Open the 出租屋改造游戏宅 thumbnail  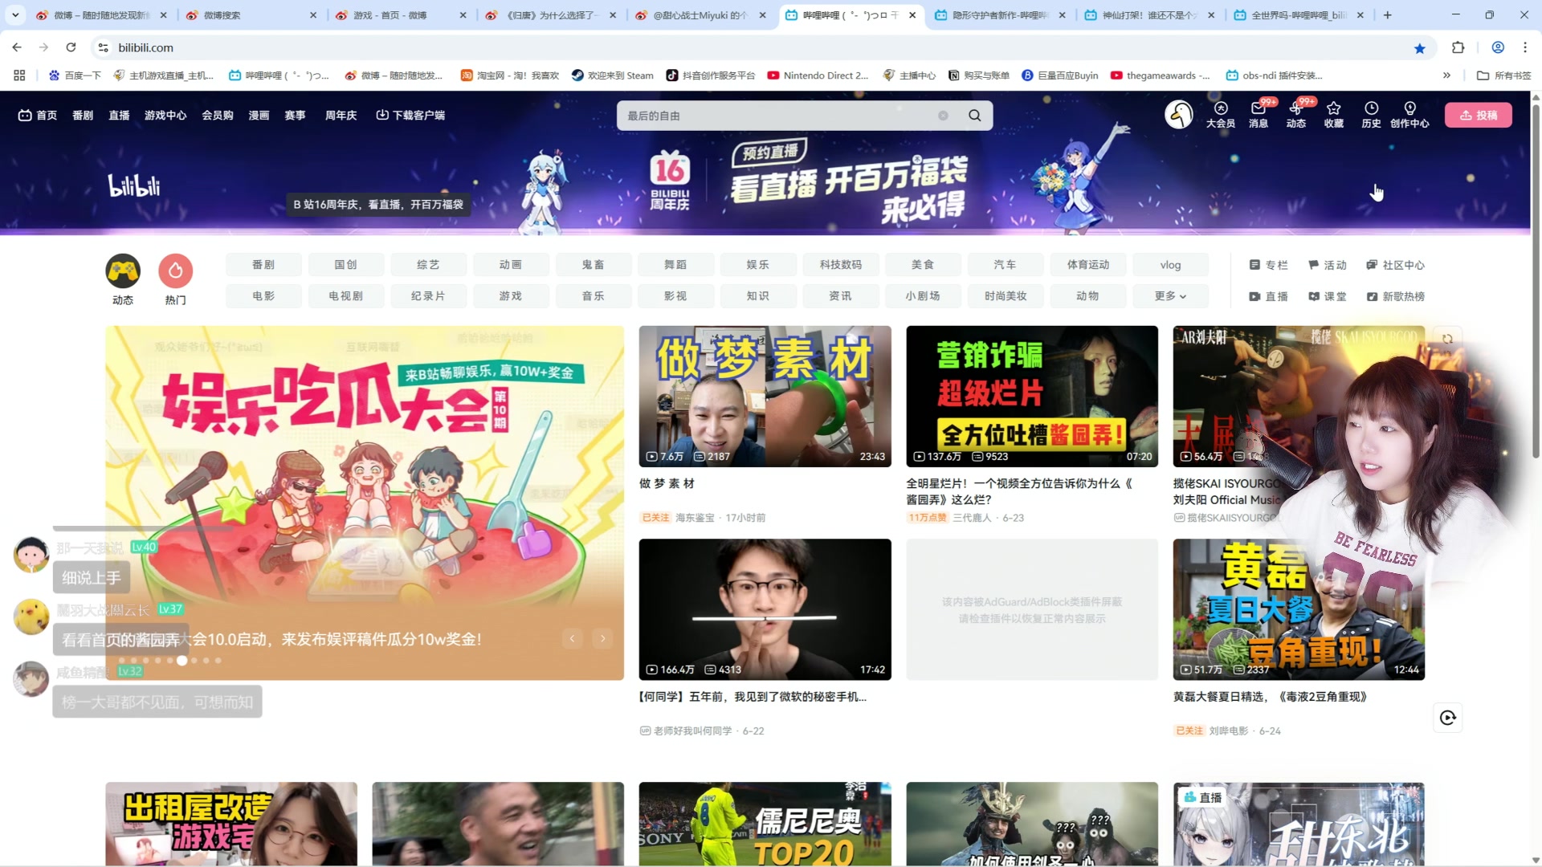[231, 824]
